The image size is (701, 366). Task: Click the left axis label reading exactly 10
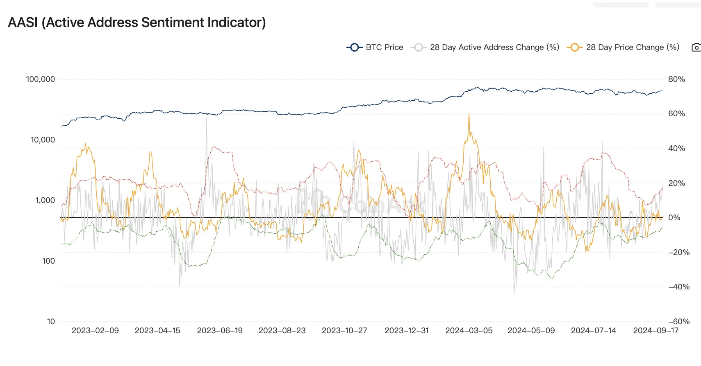point(51,321)
